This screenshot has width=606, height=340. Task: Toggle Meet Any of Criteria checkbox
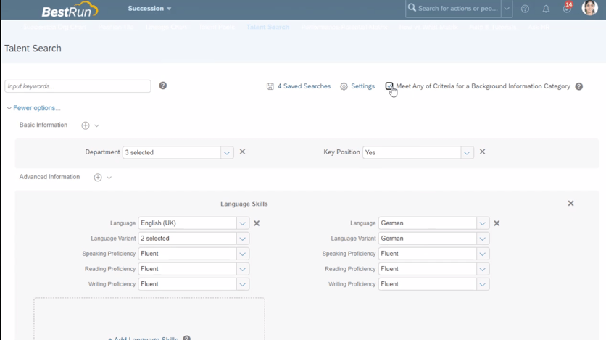pyautogui.click(x=389, y=86)
